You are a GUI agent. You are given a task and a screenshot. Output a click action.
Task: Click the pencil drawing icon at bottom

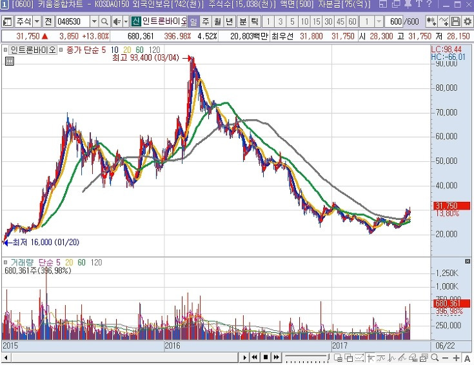click(x=402, y=358)
